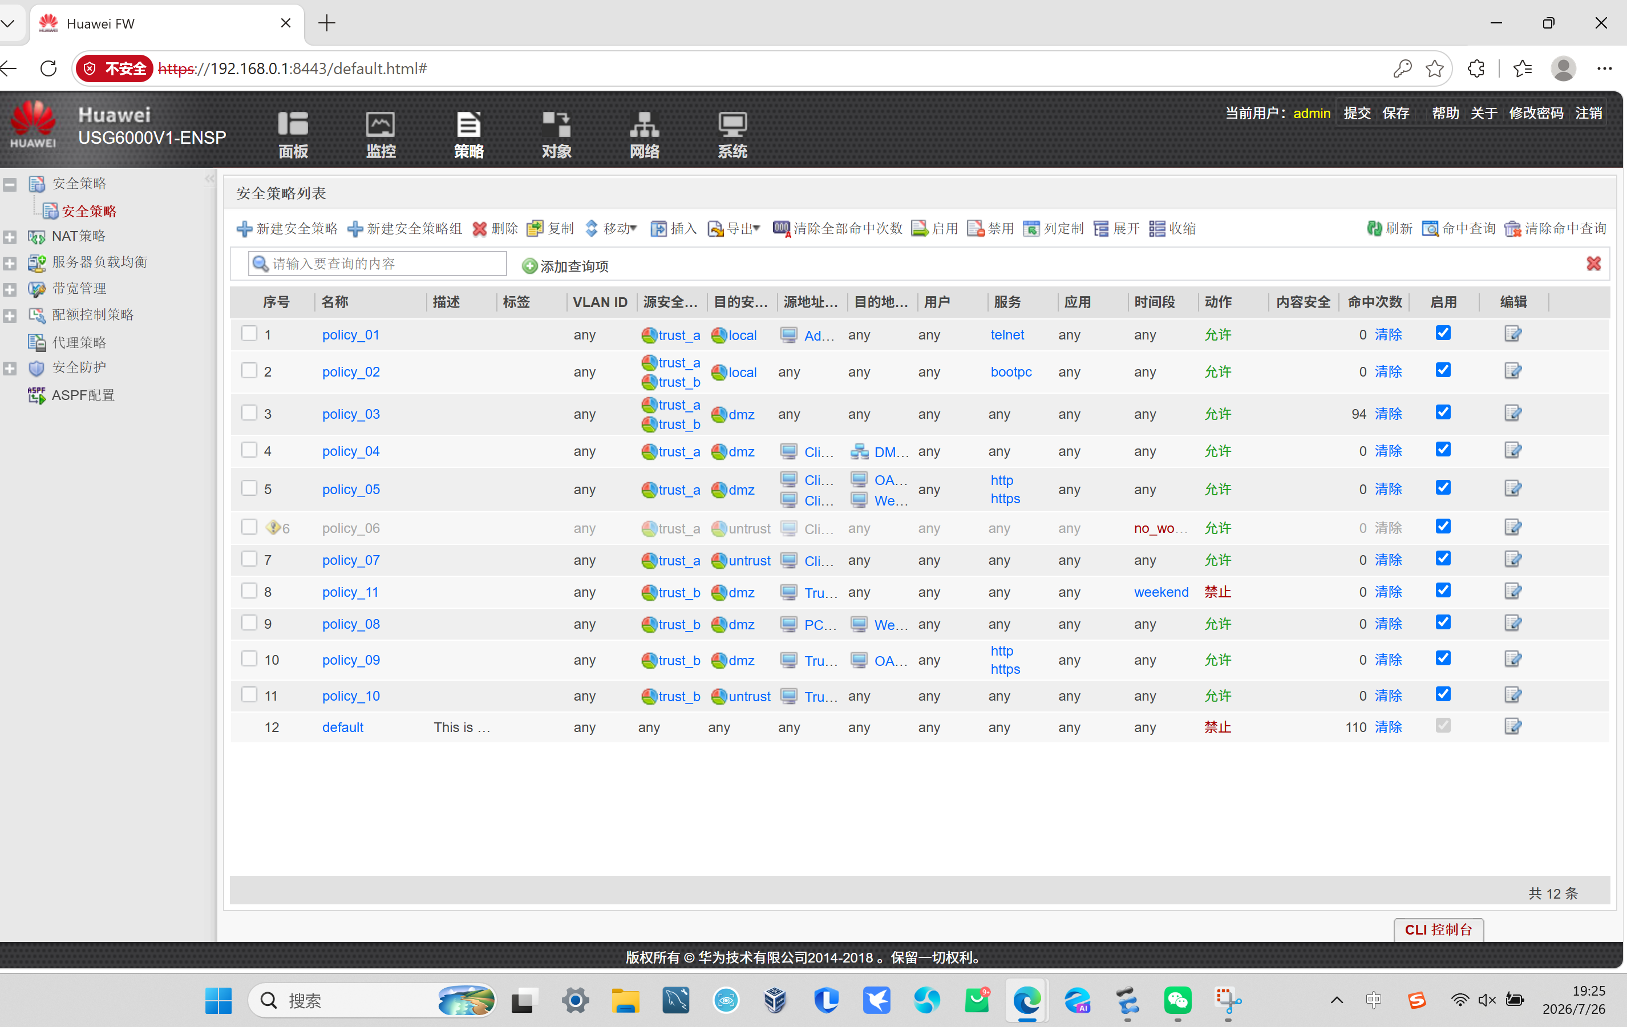Image resolution: width=1627 pixels, height=1027 pixels.
Task: Open the Windows Start menu
Action: (218, 1001)
